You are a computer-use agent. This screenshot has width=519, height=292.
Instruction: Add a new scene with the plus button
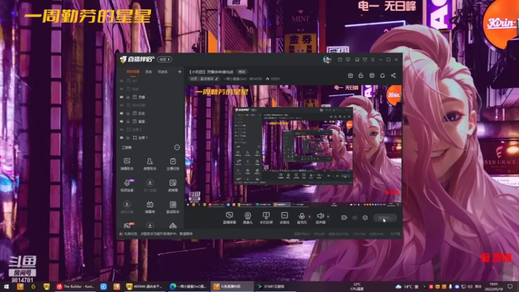[180, 71]
